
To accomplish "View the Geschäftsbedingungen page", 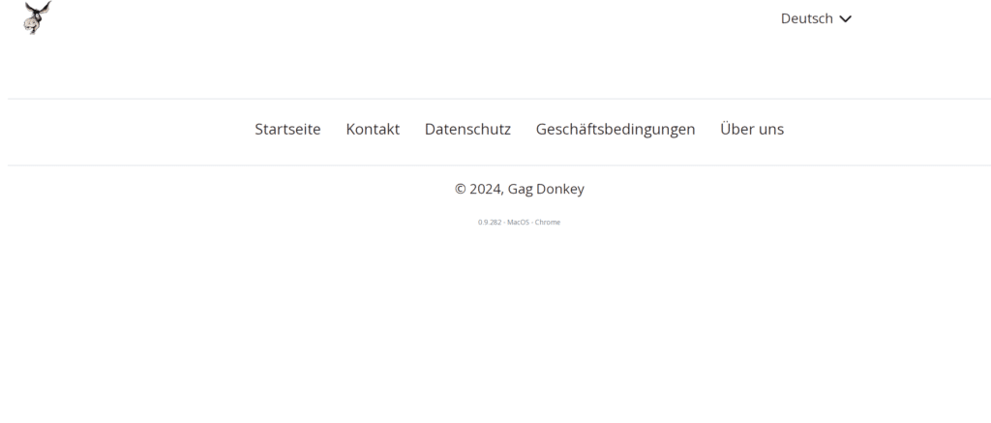I will click(x=616, y=129).
